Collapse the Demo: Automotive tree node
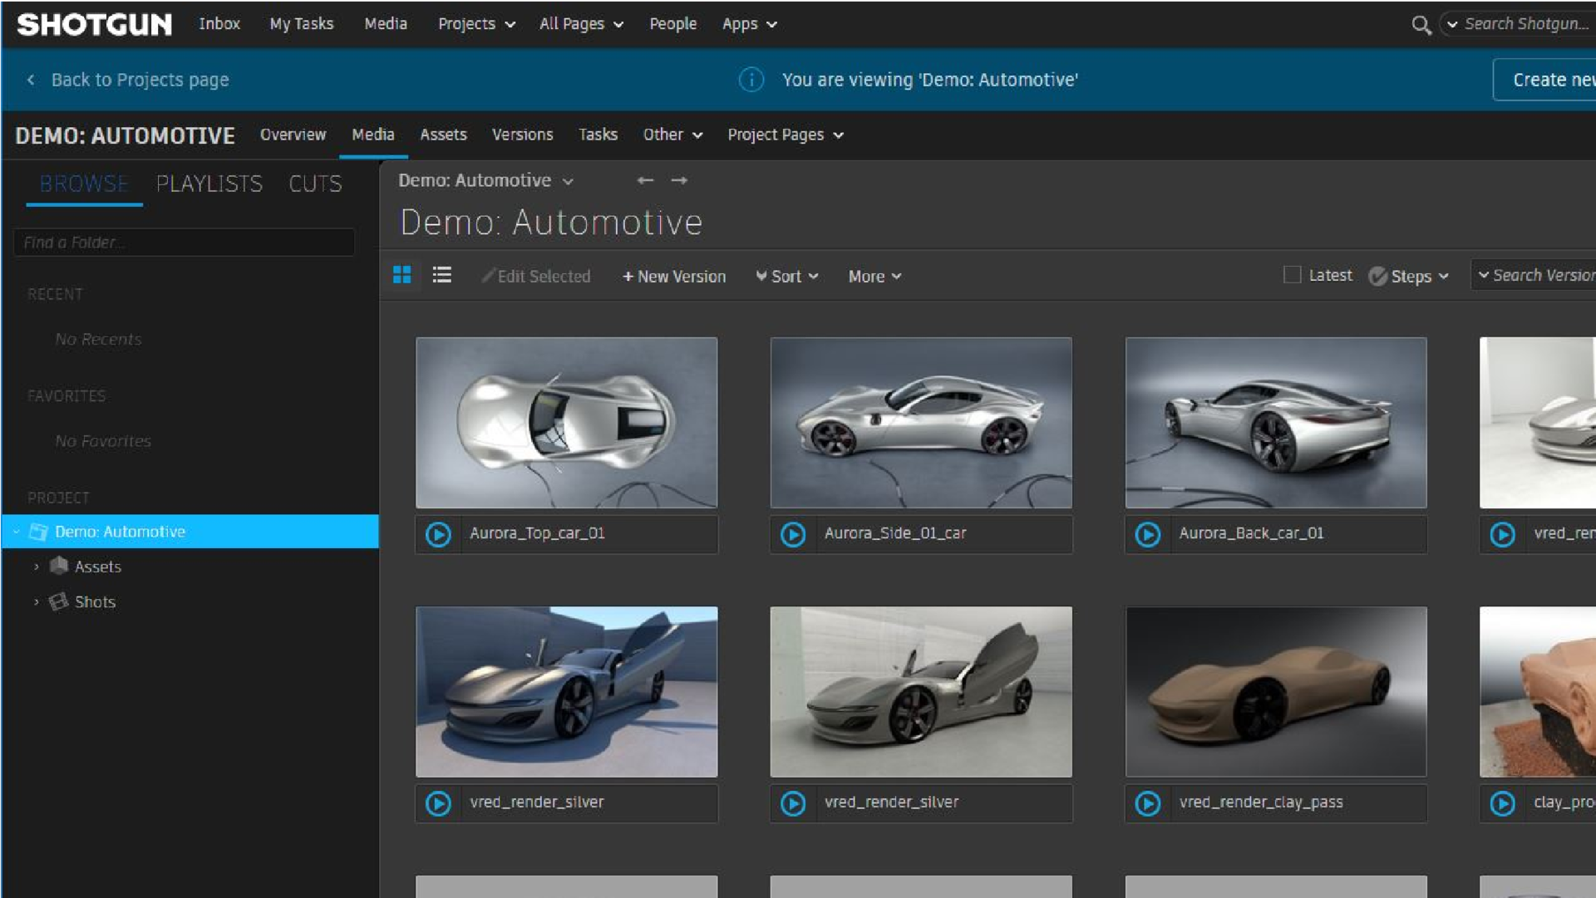 tap(16, 532)
